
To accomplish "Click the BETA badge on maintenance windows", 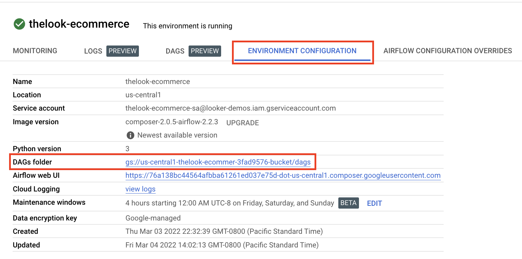I will [348, 203].
